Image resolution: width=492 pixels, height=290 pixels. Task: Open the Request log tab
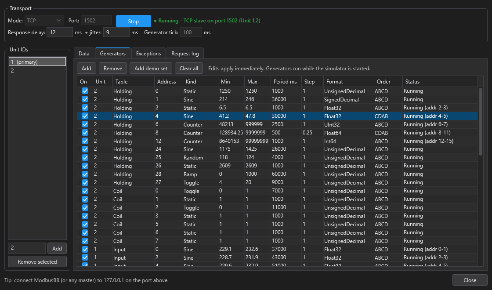click(x=185, y=53)
